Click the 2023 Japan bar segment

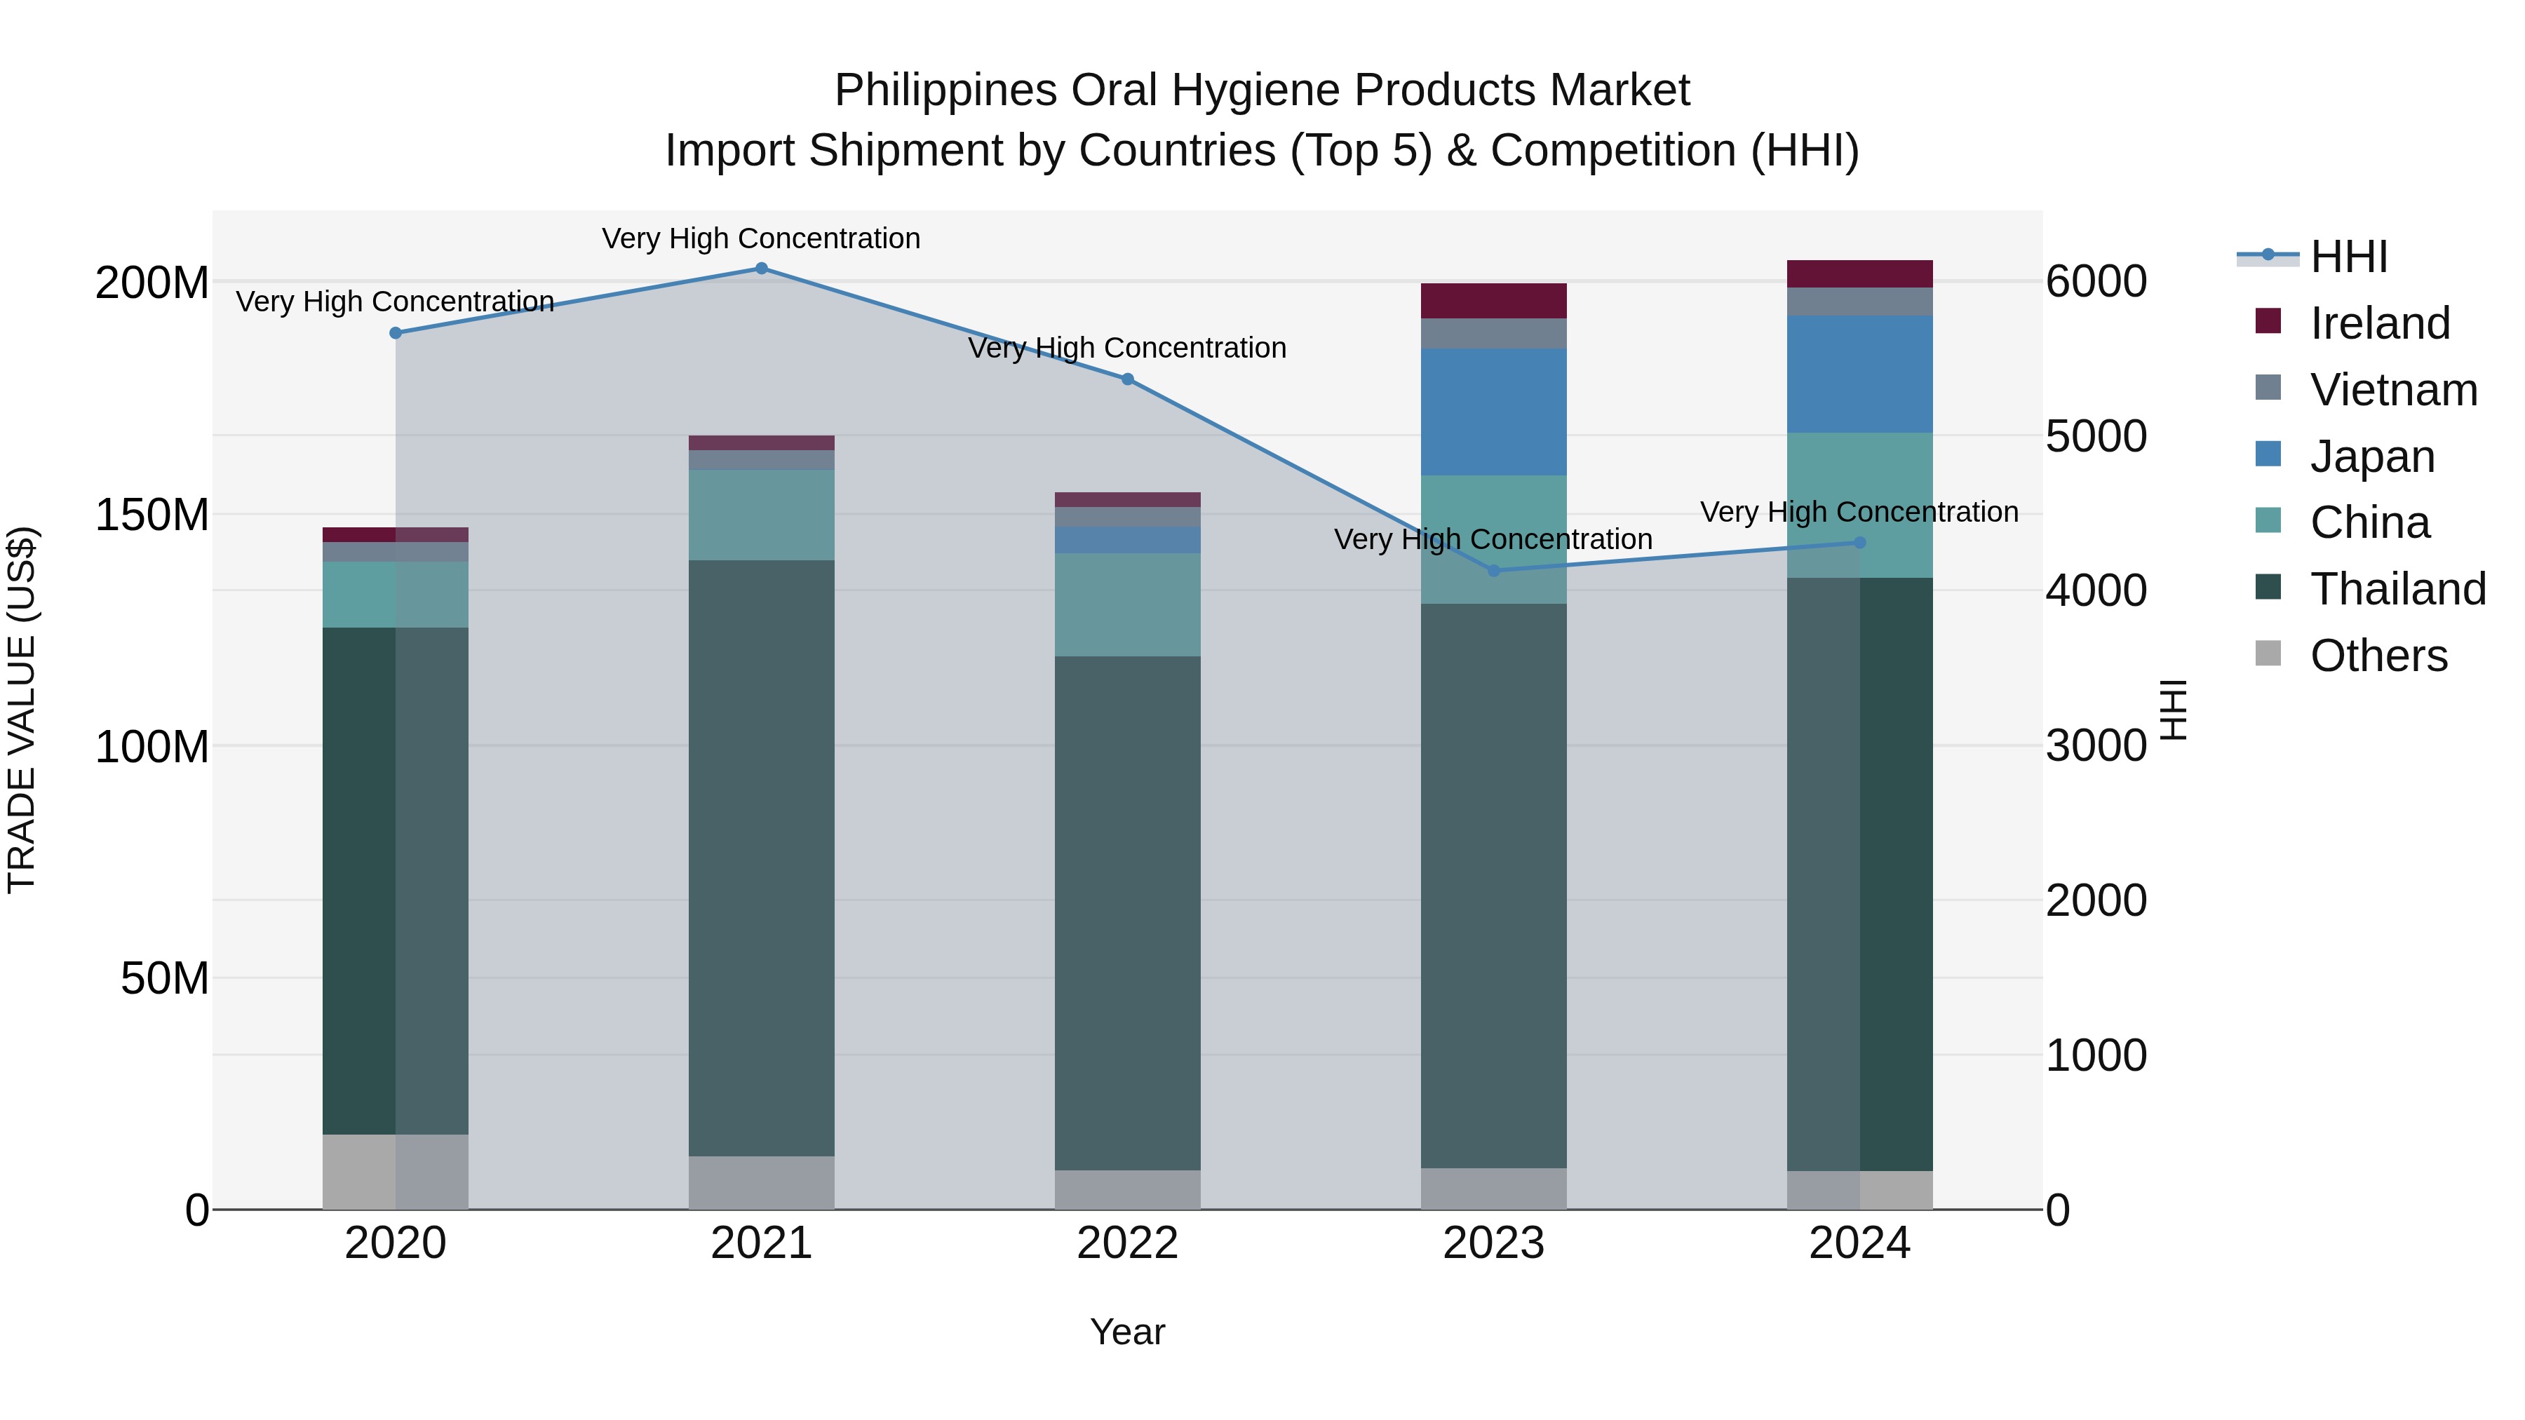click(x=1494, y=412)
